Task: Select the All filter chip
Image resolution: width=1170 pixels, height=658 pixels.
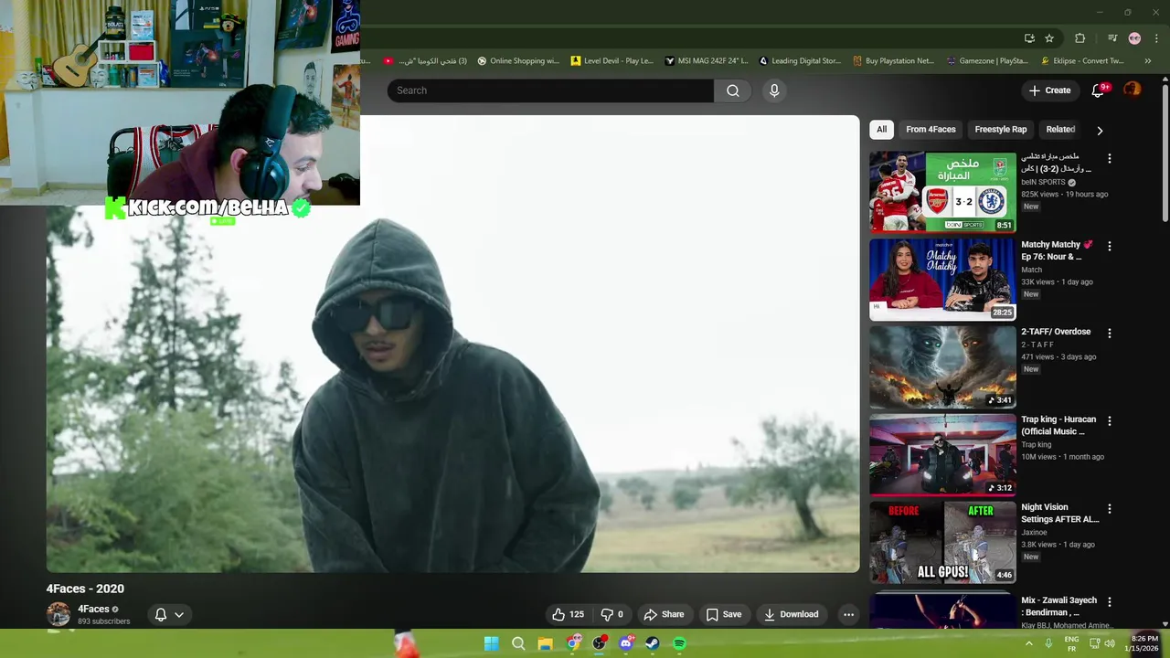Action: tap(881, 130)
